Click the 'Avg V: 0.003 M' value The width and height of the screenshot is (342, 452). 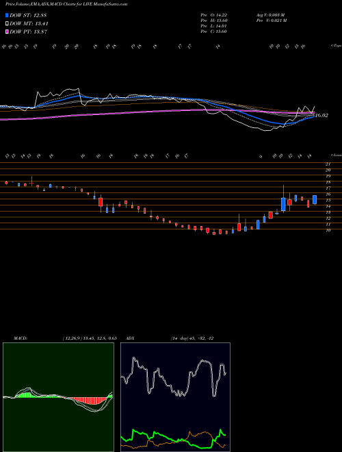pyautogui.click(x=270, y=15)
